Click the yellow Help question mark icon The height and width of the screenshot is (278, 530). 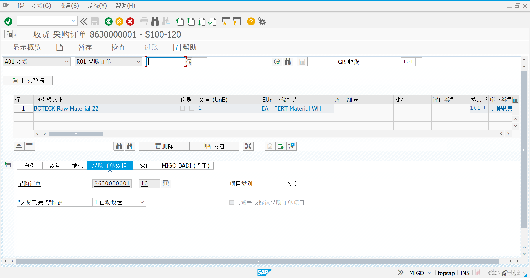(251, 22)
